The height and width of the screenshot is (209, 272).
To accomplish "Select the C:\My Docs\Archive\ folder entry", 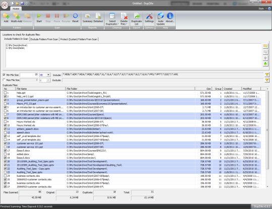I will (x=17, y=45).
